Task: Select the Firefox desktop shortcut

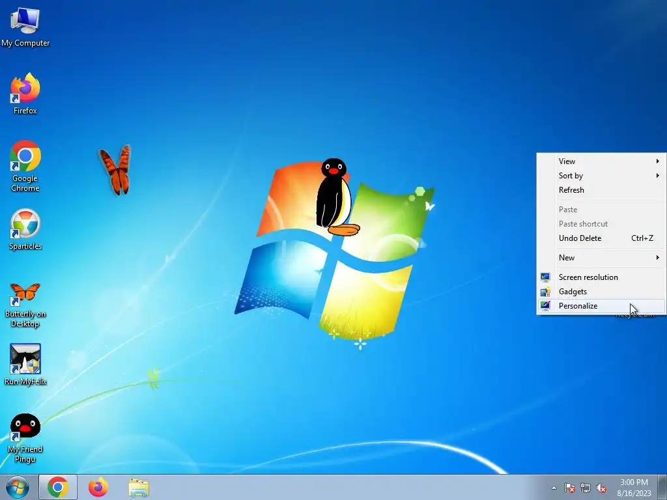Action: (x=25, y=94)
